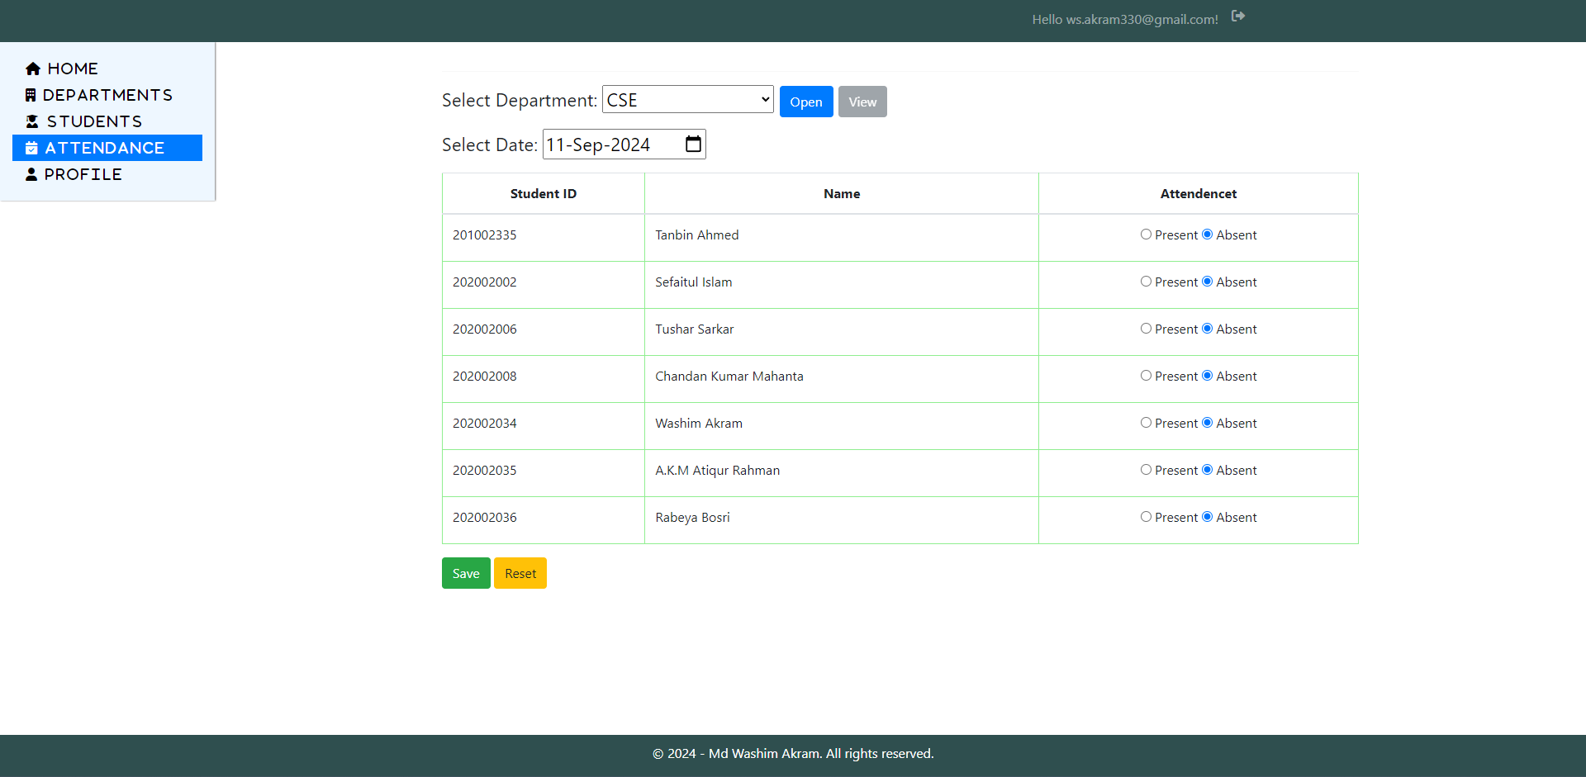This screenshot has height=777, width=1586.
Task: Mark A.K.M Atiqur Rahman as Present
Action: [1146, 470]
